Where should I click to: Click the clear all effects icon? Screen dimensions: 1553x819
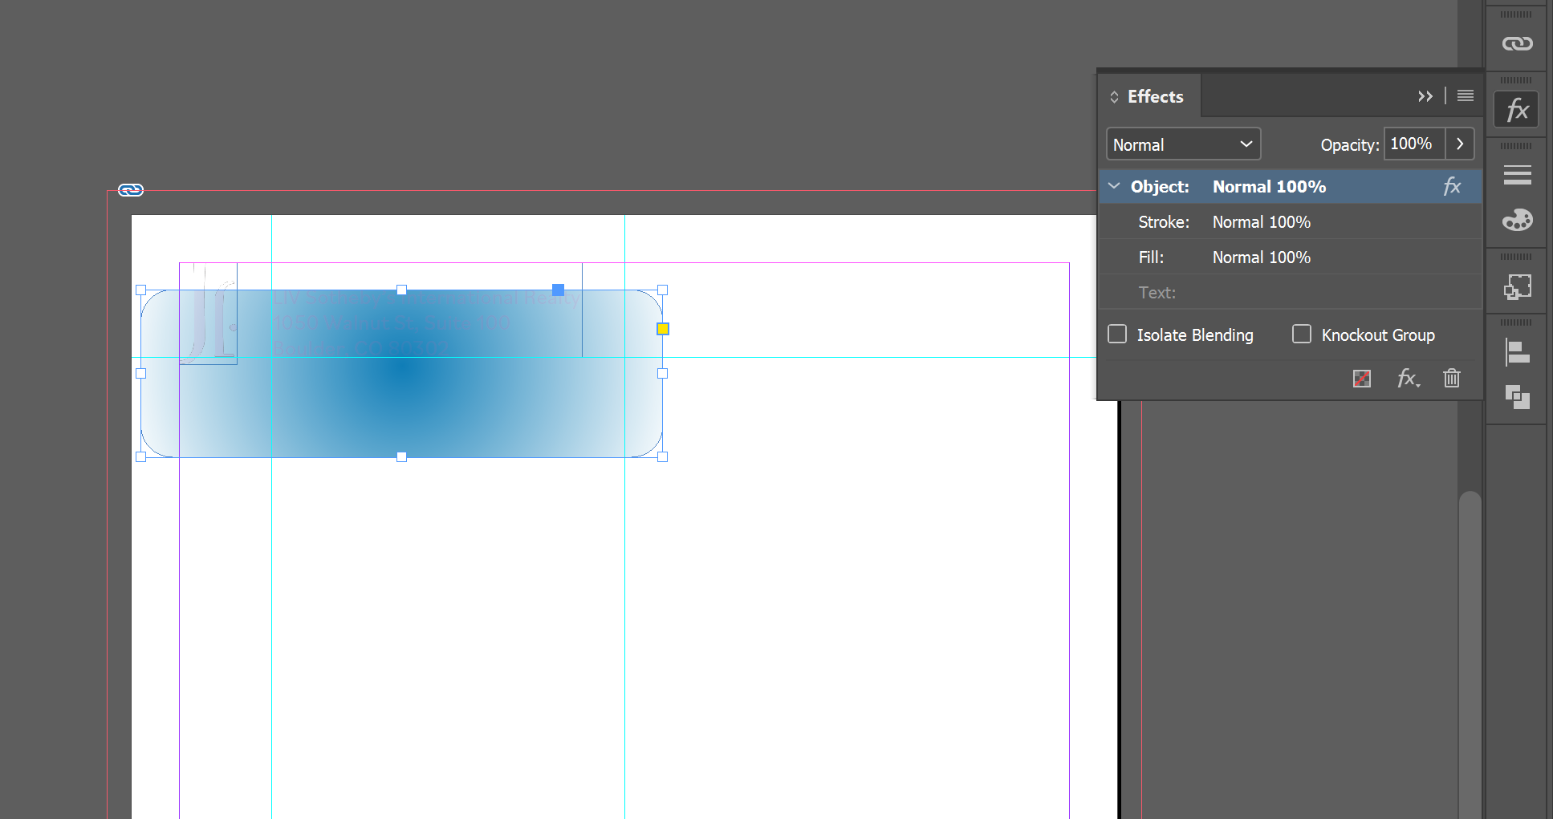(x=1361, y=378)
